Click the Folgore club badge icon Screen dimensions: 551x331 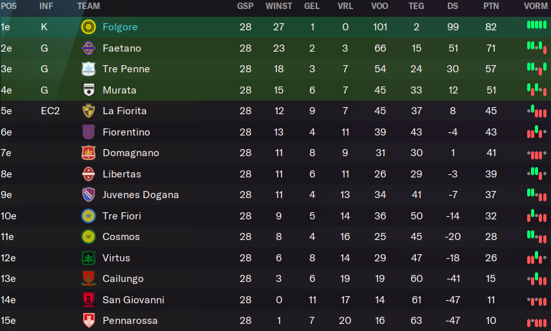click(88, 27)
